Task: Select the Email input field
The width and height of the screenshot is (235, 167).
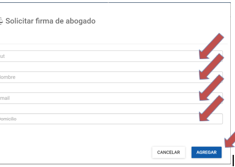Action: 98,98
